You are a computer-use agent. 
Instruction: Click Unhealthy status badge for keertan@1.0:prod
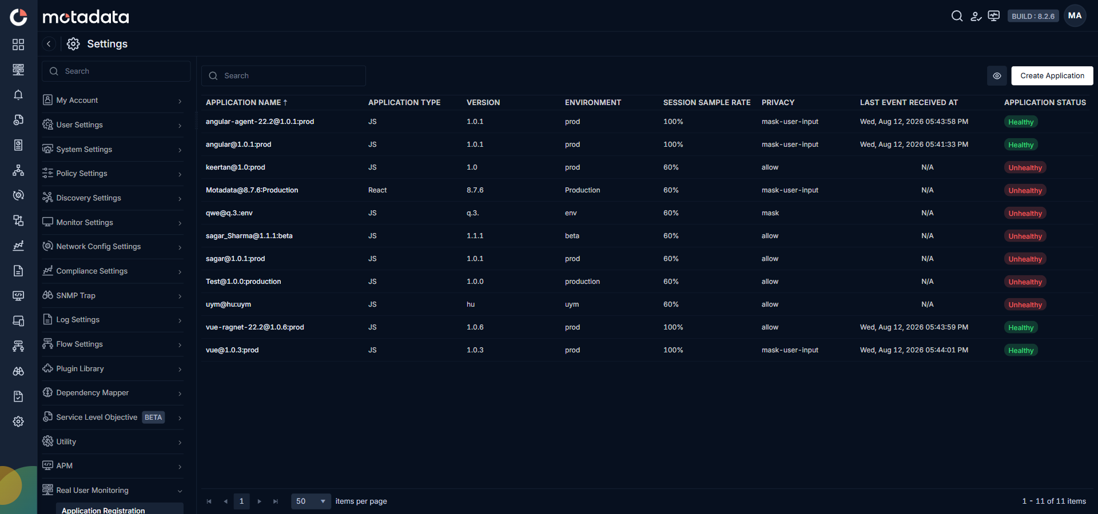coord(1025,167)
